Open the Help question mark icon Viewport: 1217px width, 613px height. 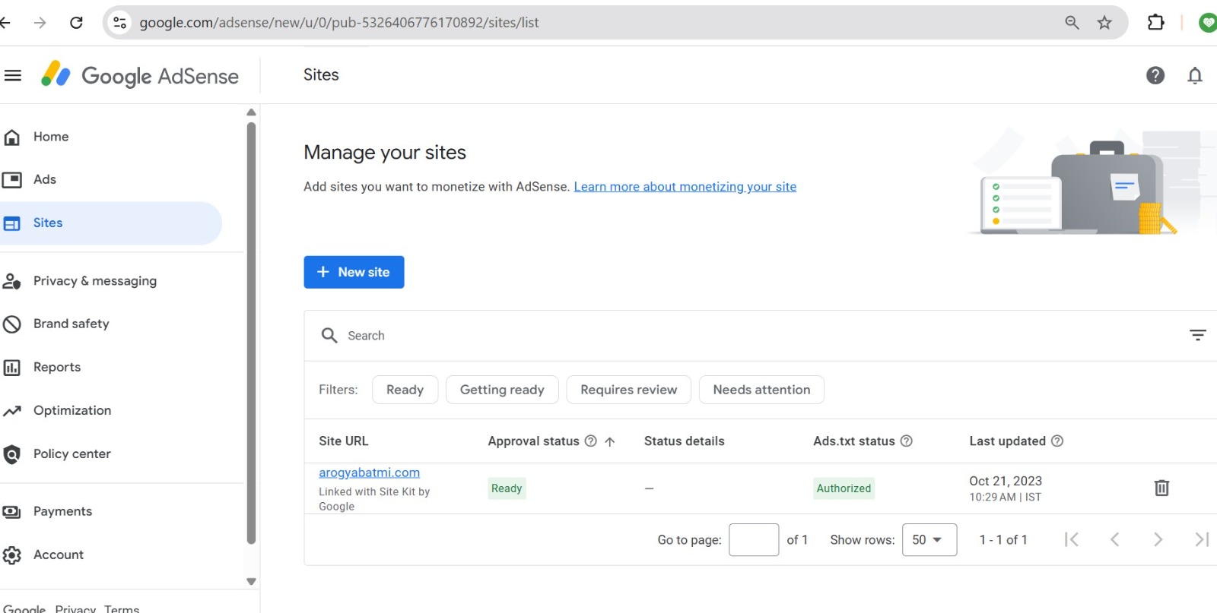(1155, 75)
